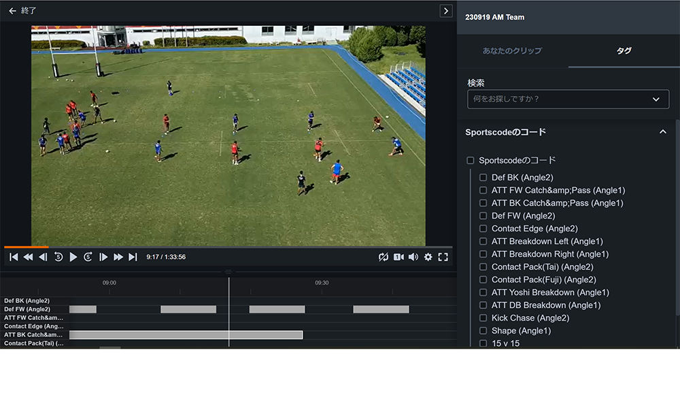Enter fullscreen video mode
The width and height of the screenshot is (680, 399).
[443, 257]
